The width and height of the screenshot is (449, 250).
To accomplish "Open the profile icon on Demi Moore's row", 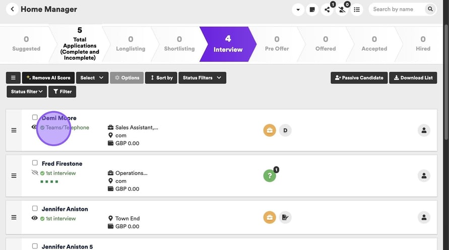I will point(424,131).
